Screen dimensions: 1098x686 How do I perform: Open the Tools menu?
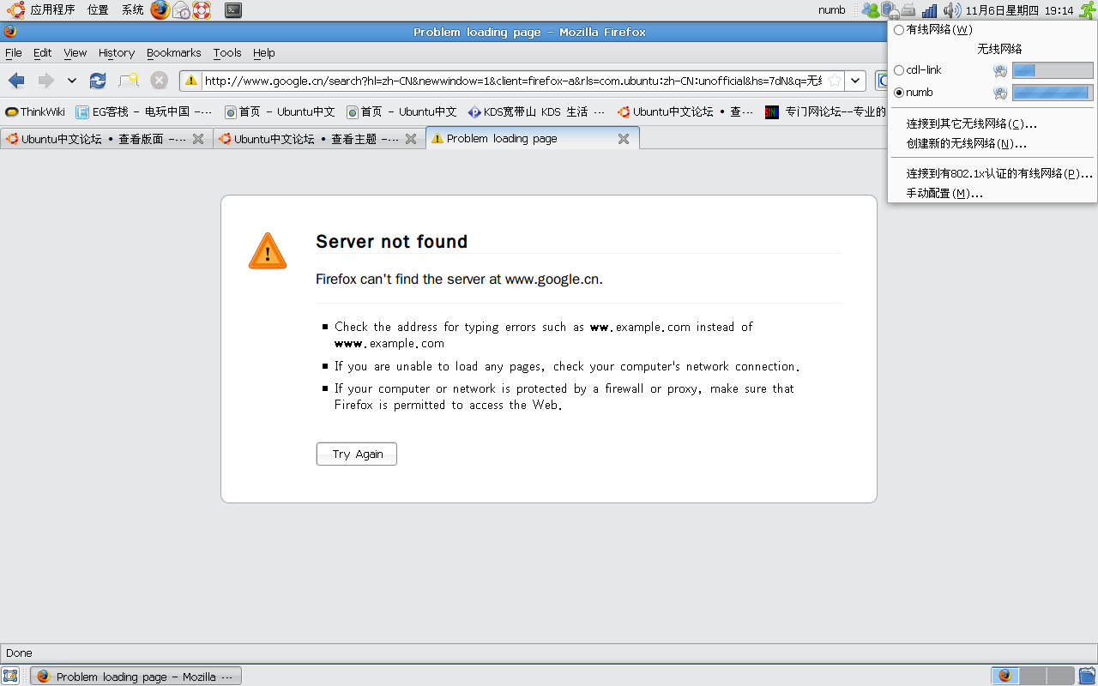227,53
